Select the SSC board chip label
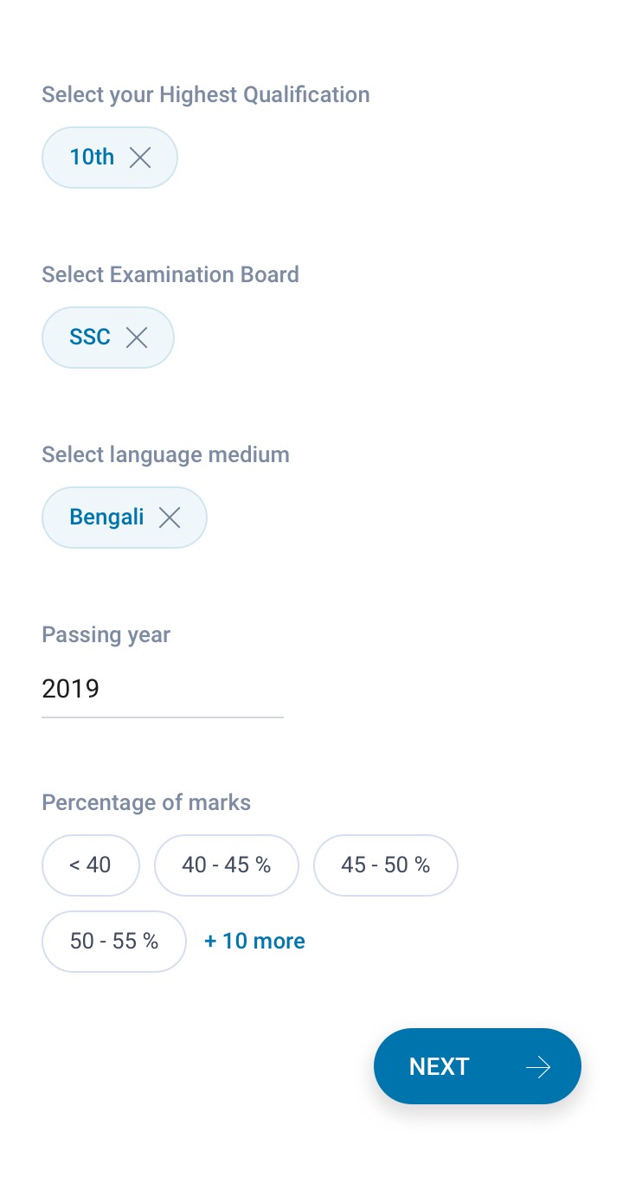This screenshot has height=1177, width=623. click(90, 338)
